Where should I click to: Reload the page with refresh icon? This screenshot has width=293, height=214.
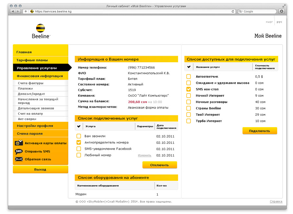233,11
